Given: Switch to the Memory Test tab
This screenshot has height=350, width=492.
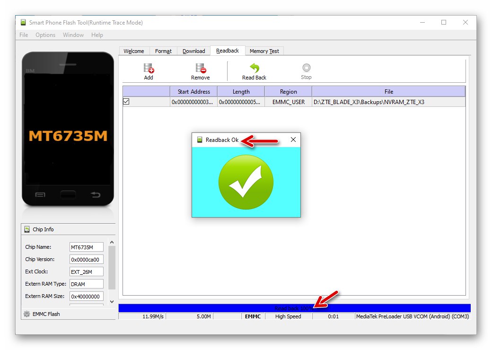Looking at the screenshot, I should [264, 51].
